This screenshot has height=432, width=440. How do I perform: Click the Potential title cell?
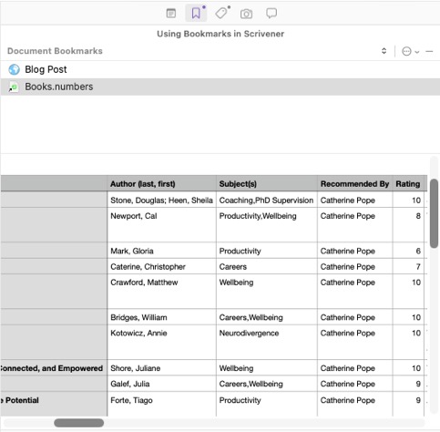click(54, 404)
